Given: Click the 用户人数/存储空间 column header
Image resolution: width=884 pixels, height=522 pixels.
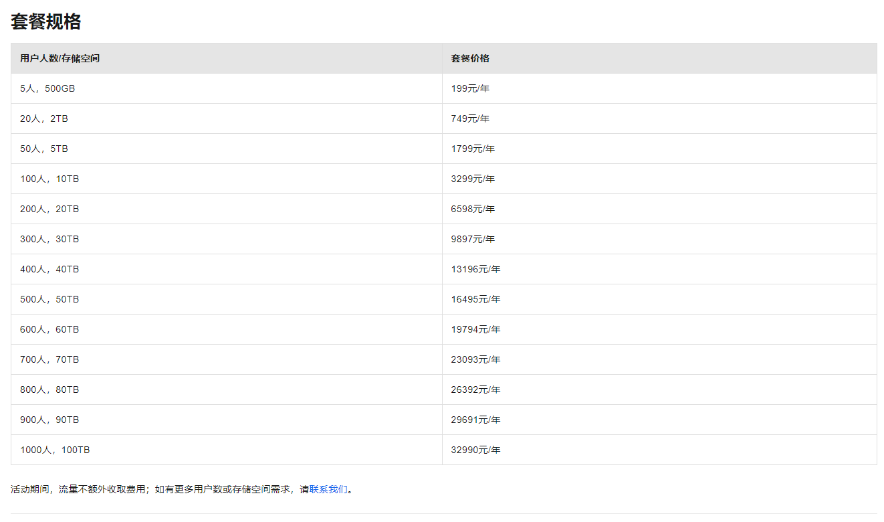Looking at the screenshot, I should coord(60,59).
